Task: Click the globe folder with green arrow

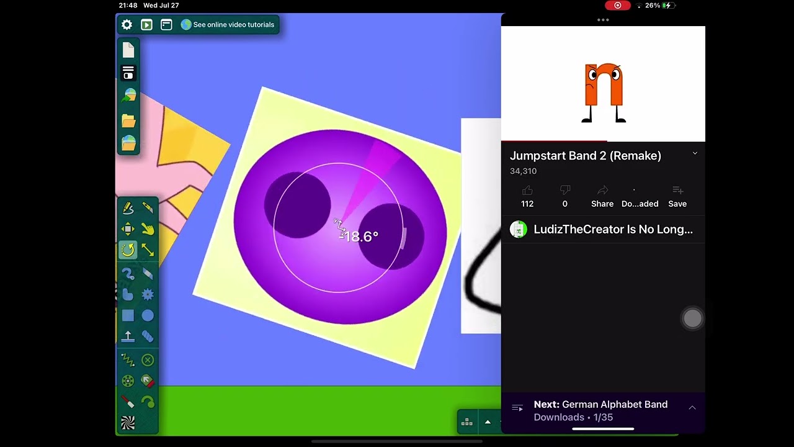Action: [128, 96]
